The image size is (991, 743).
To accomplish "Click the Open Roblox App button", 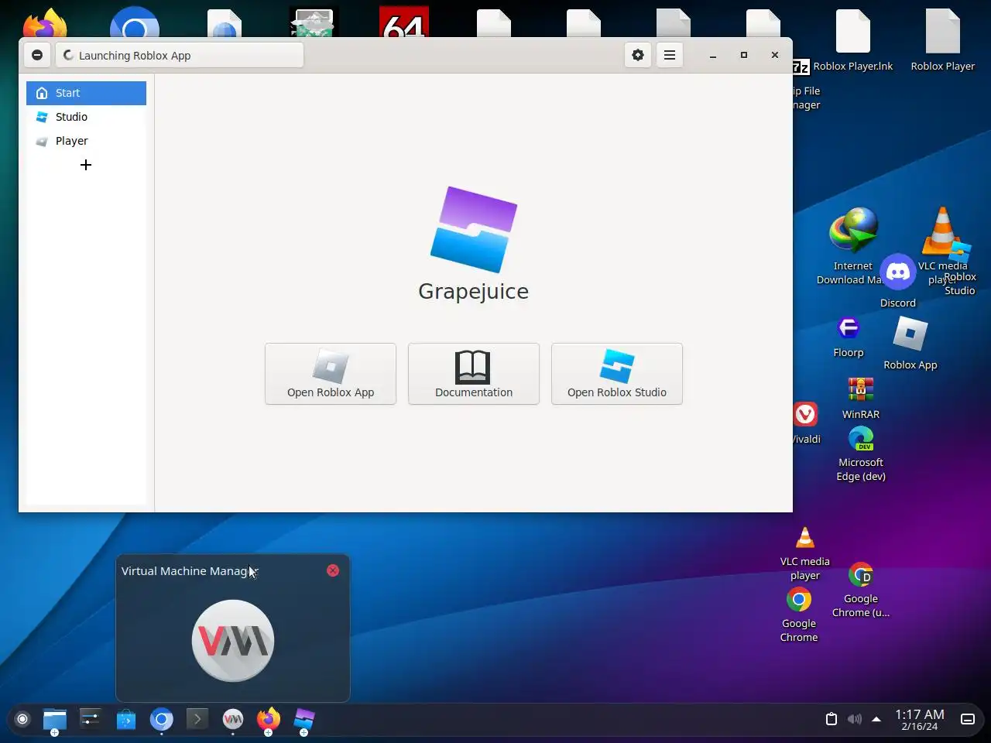I will 331,374.
